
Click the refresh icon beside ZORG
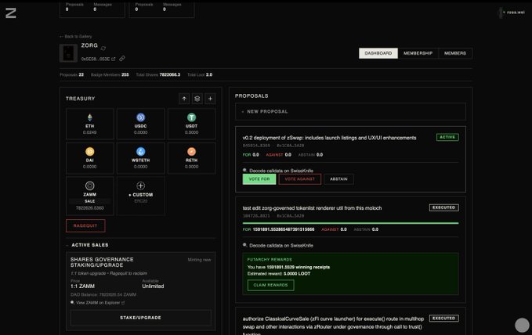tap(103, 49)
